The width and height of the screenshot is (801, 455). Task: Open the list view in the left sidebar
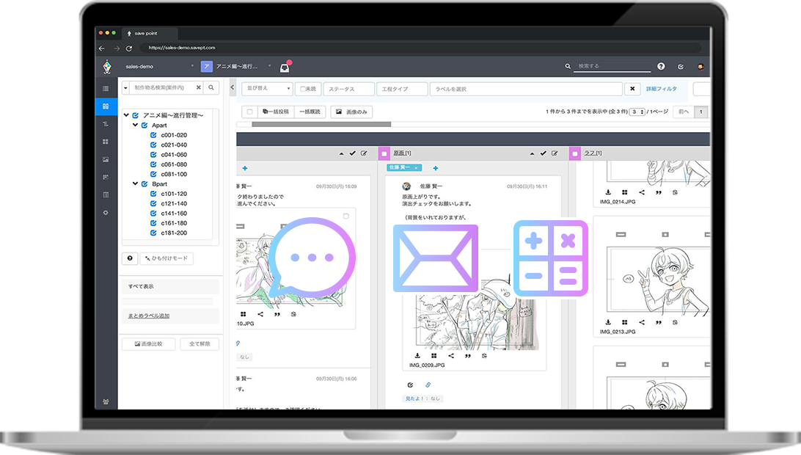click(106, 89)
